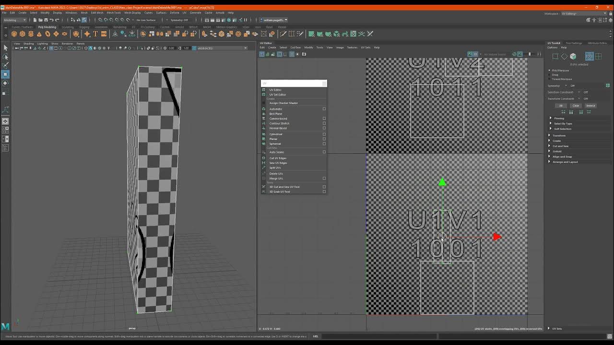Viewport: 614px width, 345px height.
Task: Click the UV Editor icon in floating UV menu
Action: pyautogui.click(x=263, y=90)
